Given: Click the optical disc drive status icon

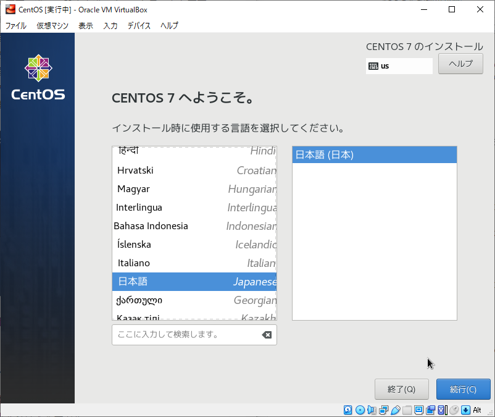Looking at the screenshot, I should tap(359, 410).
